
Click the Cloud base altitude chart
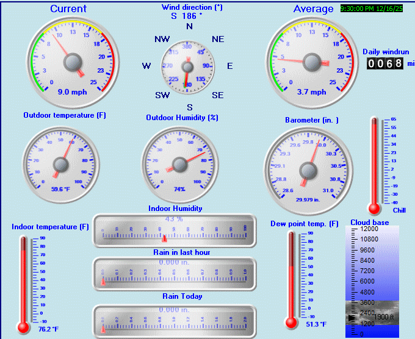tap(372, 280)
